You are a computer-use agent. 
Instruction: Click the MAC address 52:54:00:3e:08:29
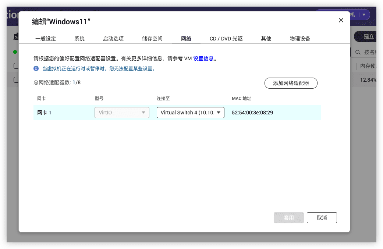point(252,113)
